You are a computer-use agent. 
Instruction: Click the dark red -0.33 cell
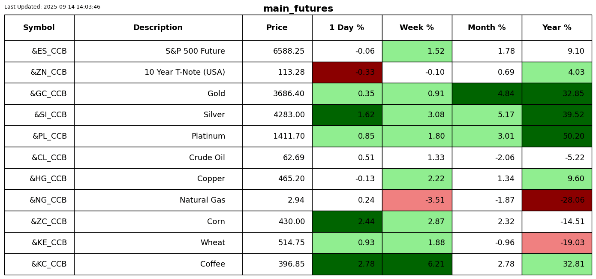click(347, 72)
